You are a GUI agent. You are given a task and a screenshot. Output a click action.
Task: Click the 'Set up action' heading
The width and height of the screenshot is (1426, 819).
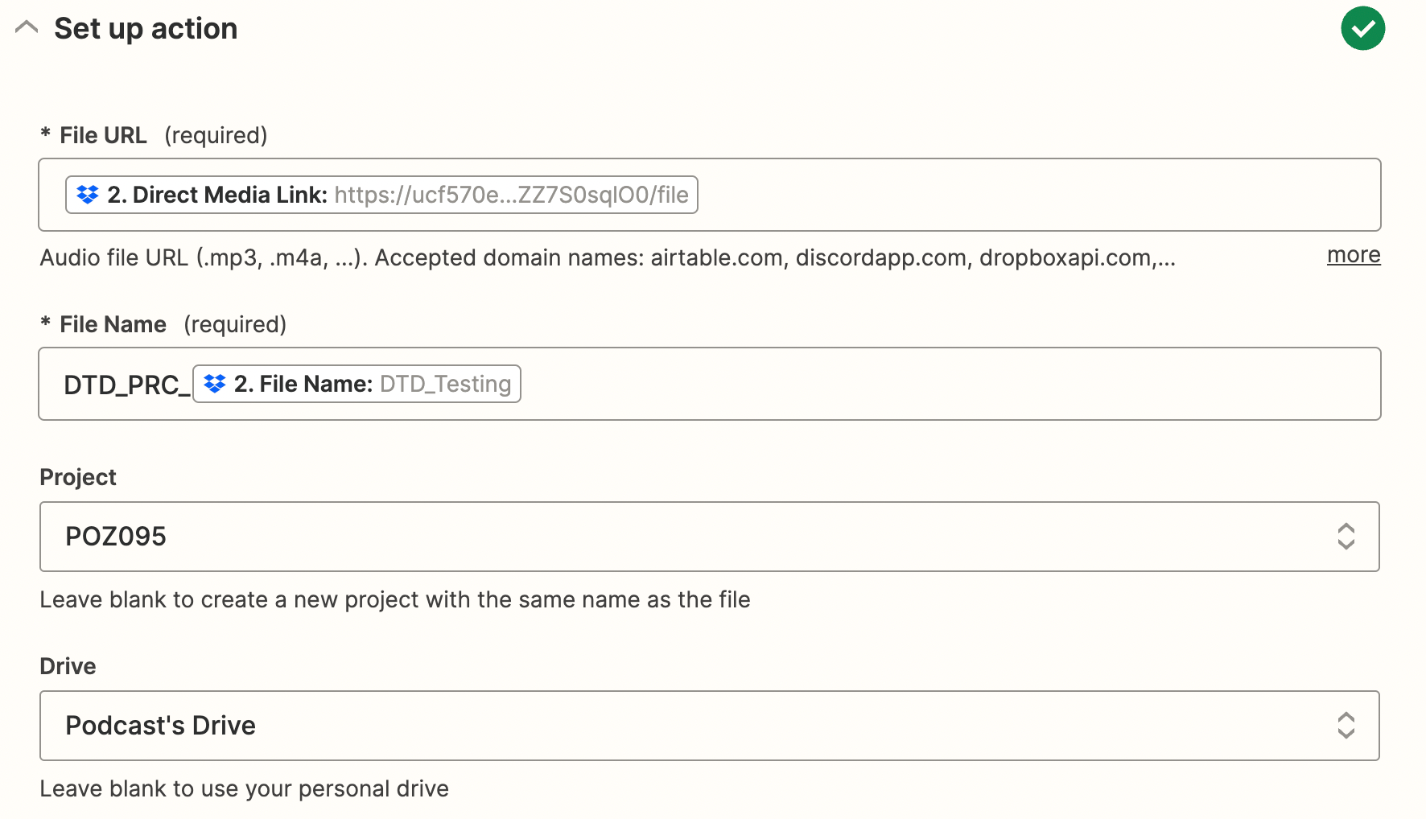tap(146, 29)
